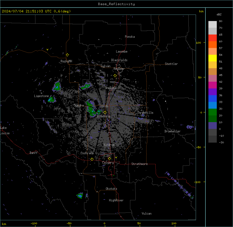The image size is (233, 227).
Task: Click the ThreeHills town label
Action: (145, 113)
